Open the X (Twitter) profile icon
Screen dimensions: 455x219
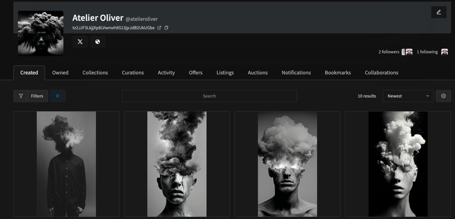point(80,41)
